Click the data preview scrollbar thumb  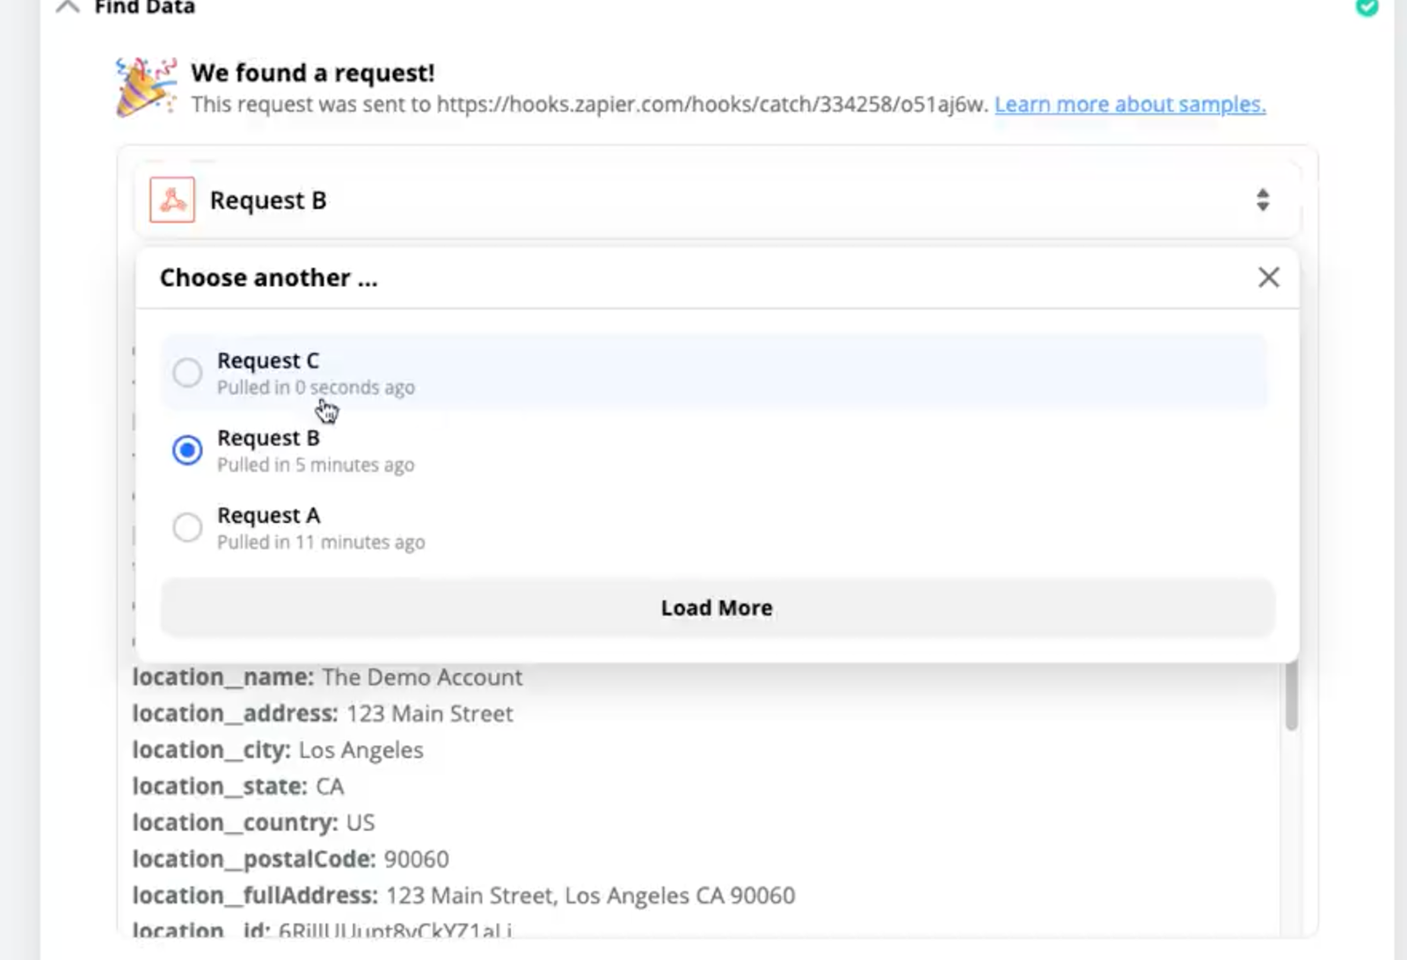click(x=1291, y=696)
